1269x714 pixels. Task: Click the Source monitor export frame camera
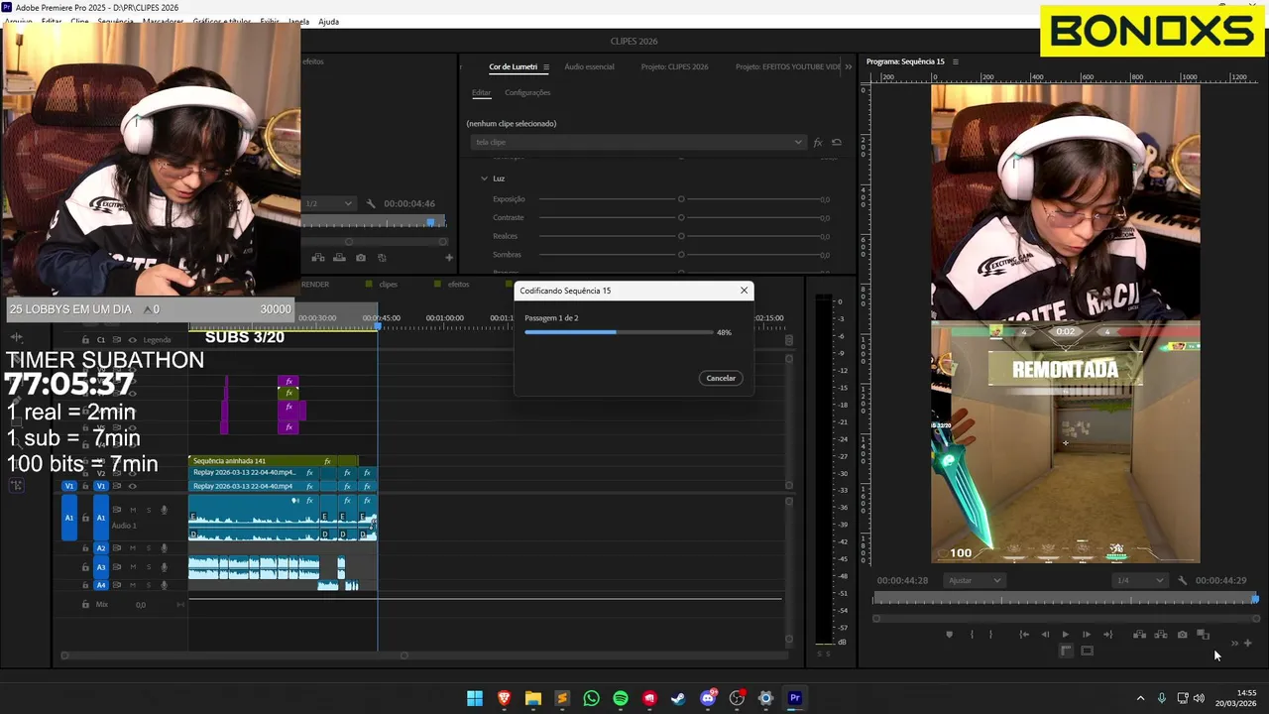[361, 258]
